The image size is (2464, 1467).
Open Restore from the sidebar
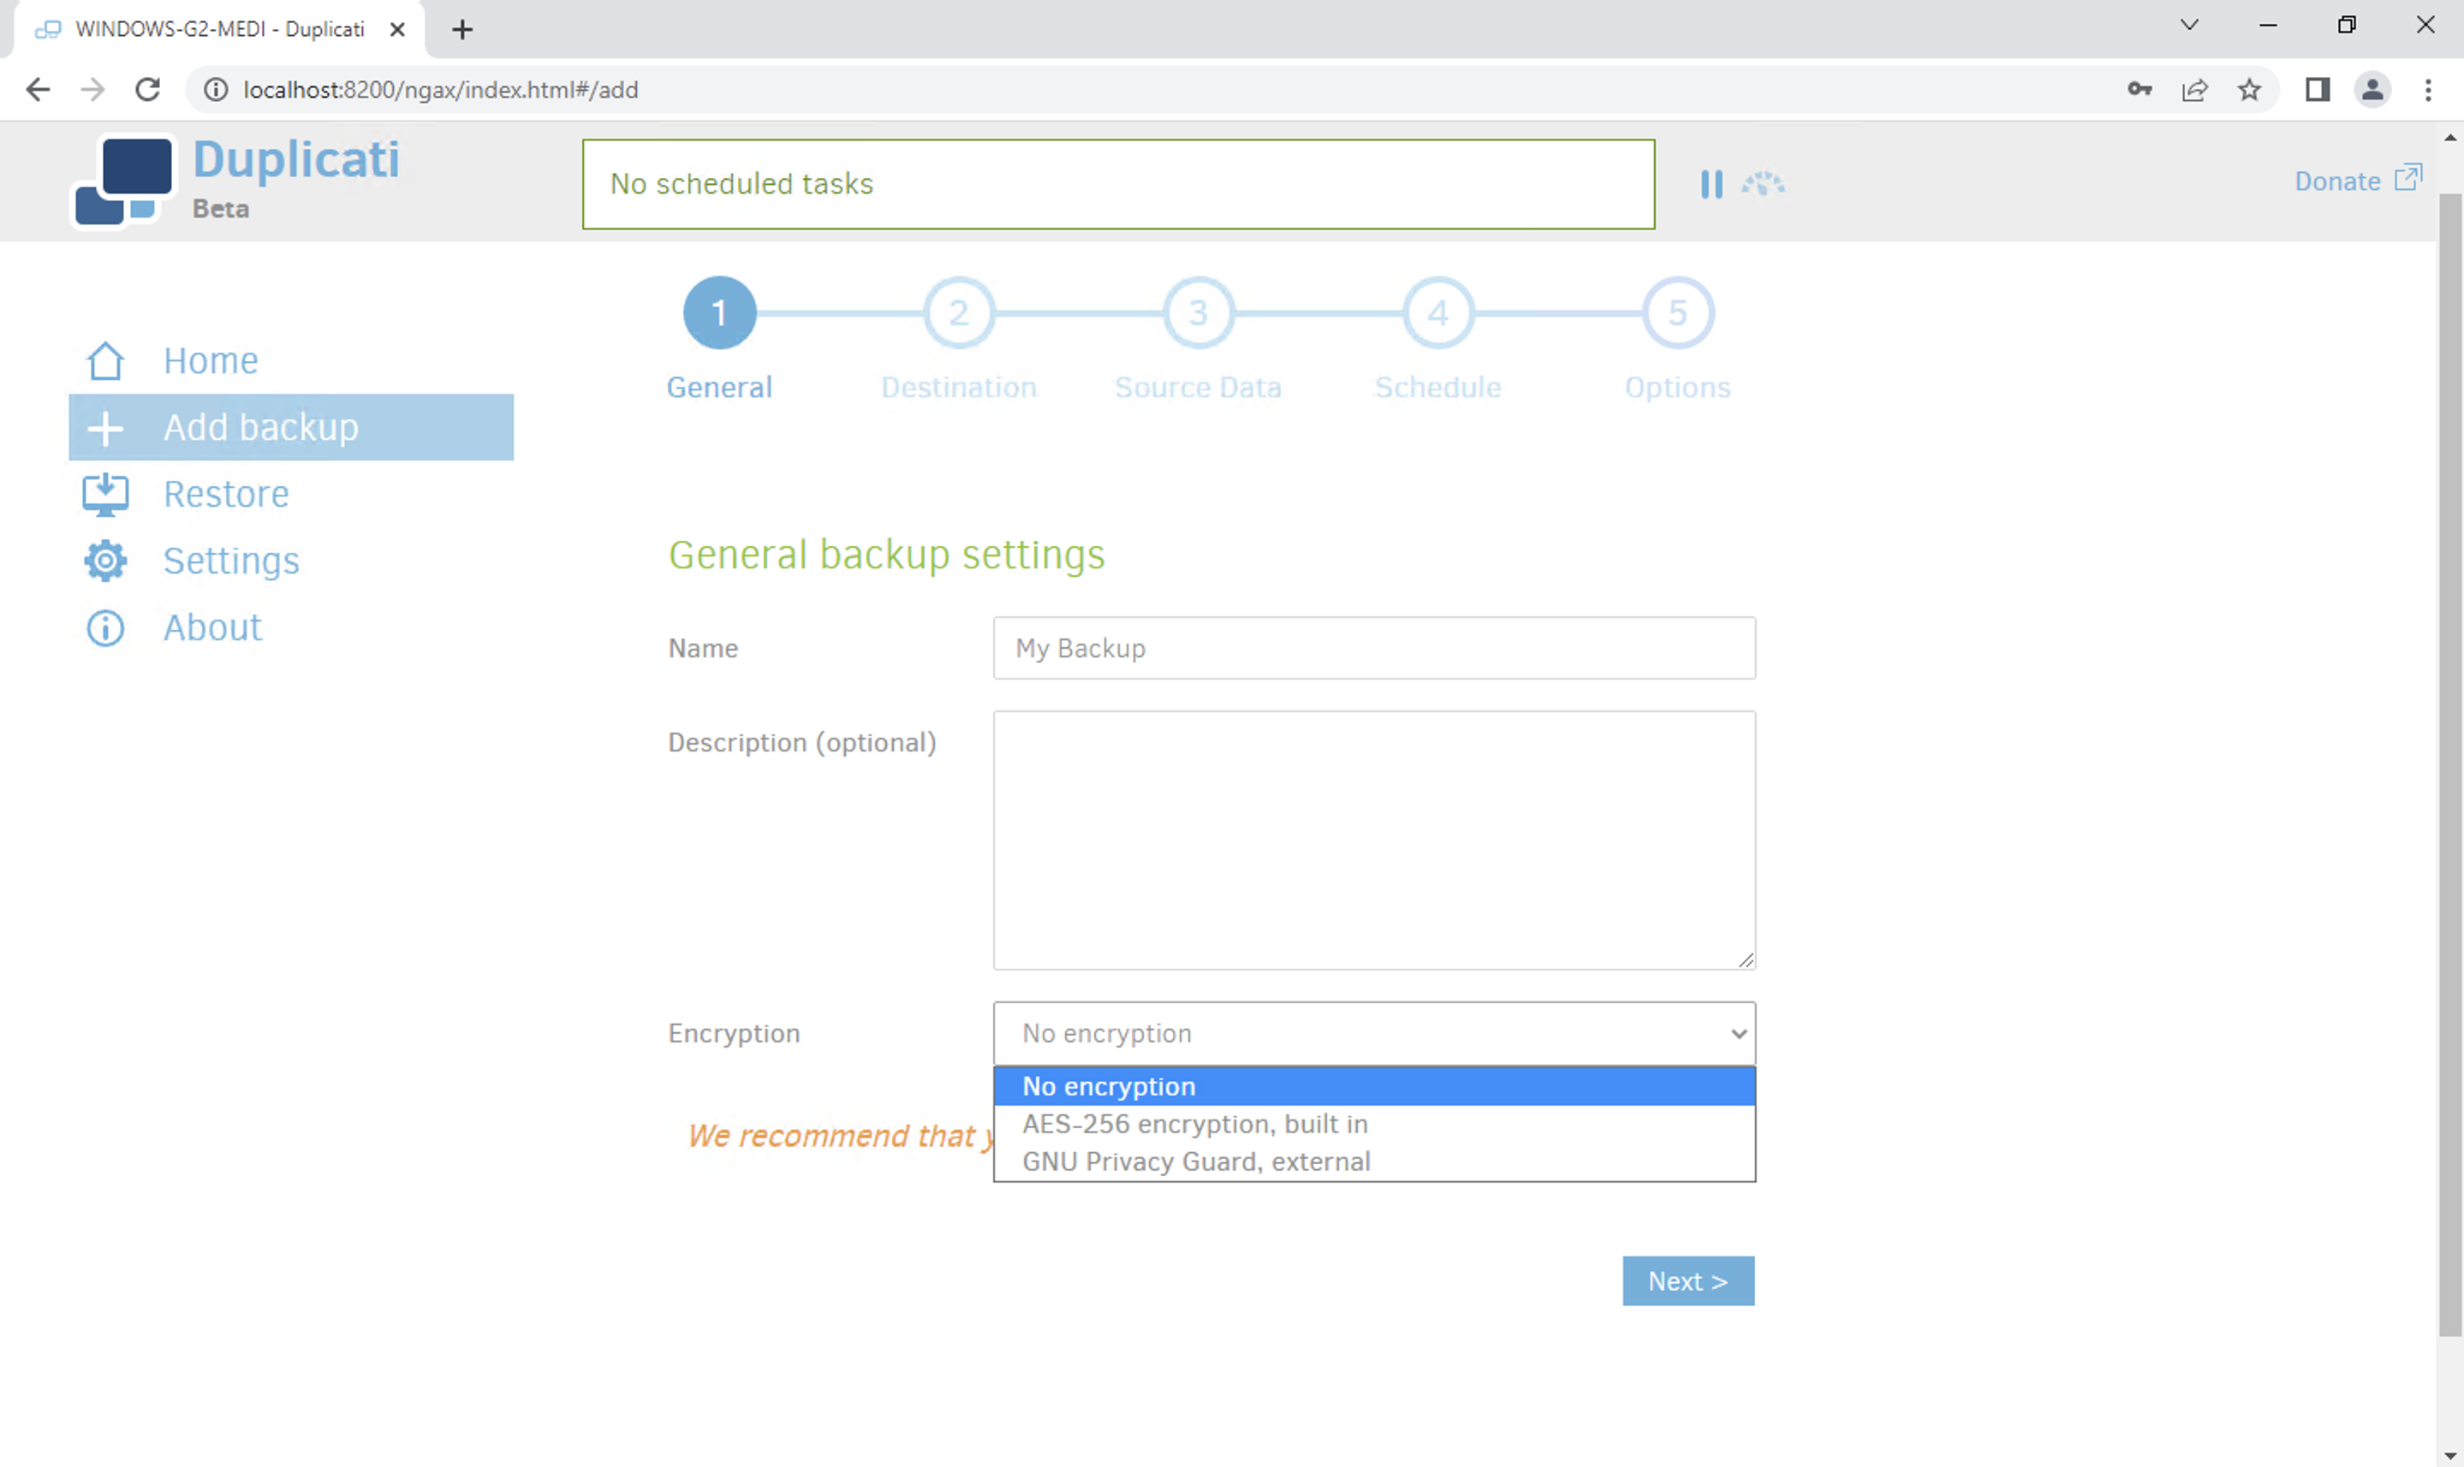coord(225,494)
